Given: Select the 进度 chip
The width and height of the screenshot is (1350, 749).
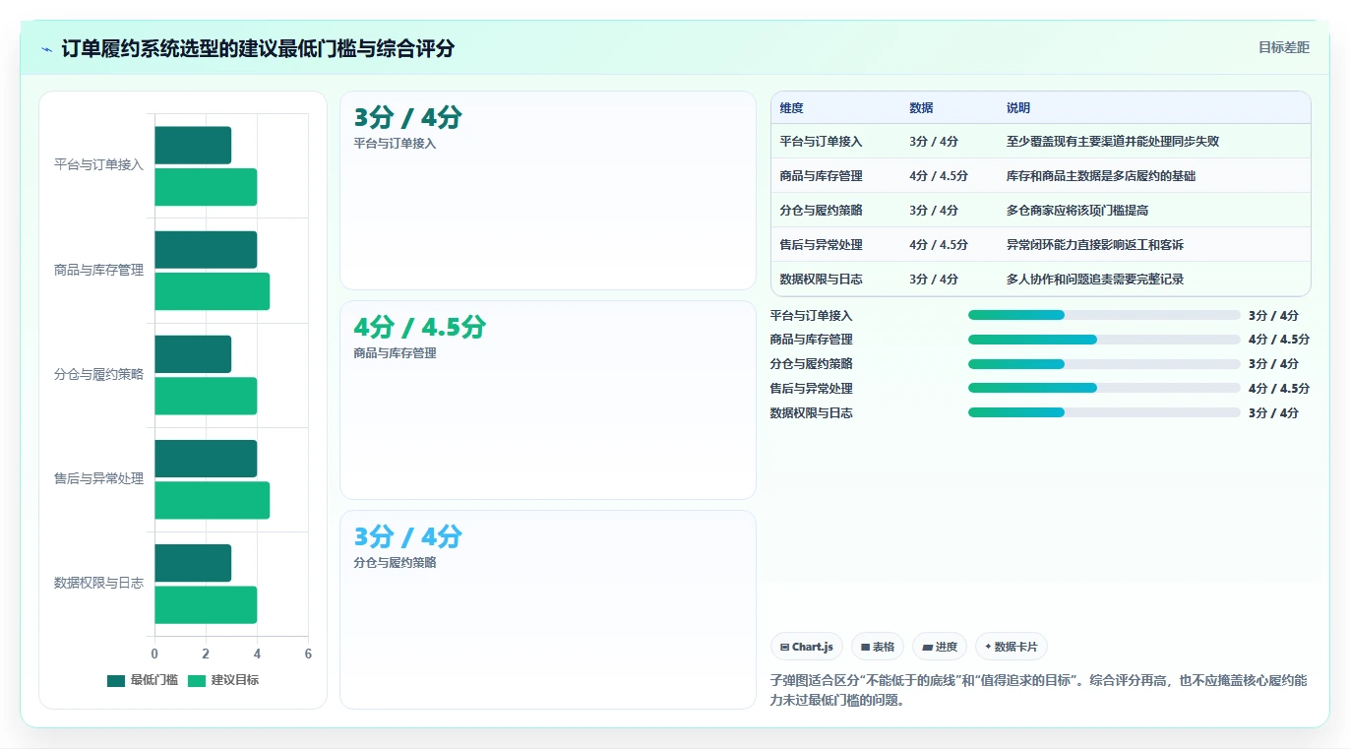Looking at the screenshot, I should point(940,647).
